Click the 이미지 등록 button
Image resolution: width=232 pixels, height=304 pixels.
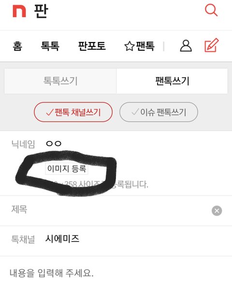click(x=67, y=169)
